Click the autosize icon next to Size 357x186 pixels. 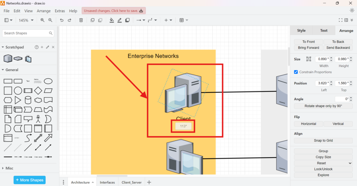click(x=309, y=59)
